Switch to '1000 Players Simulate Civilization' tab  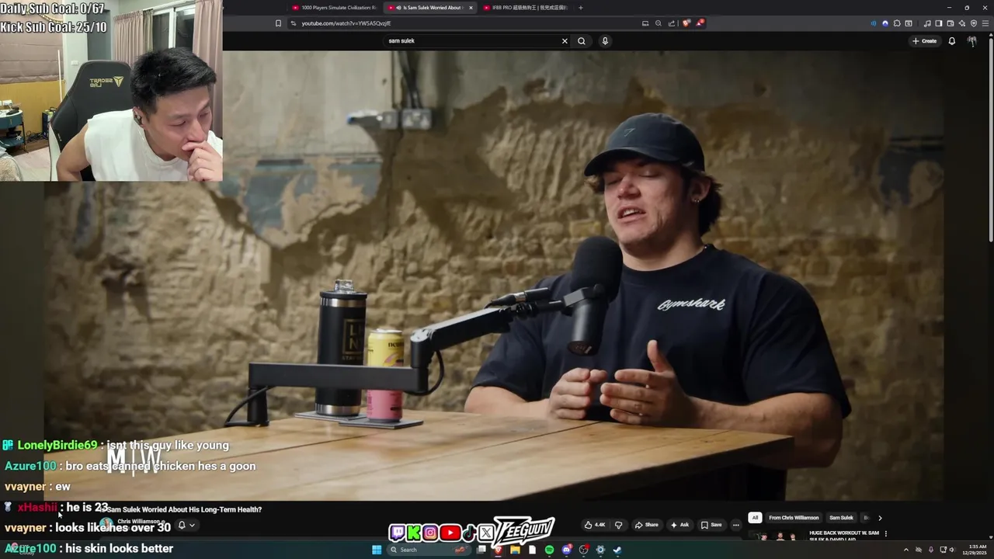(334, 8)
